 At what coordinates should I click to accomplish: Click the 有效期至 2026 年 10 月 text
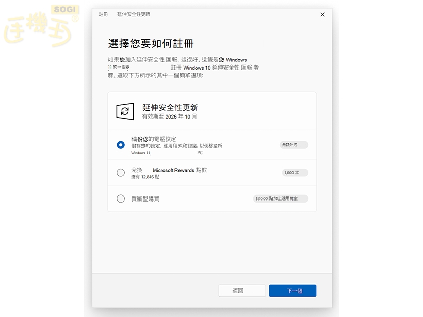pyautogui.click(x=170, y=117)
